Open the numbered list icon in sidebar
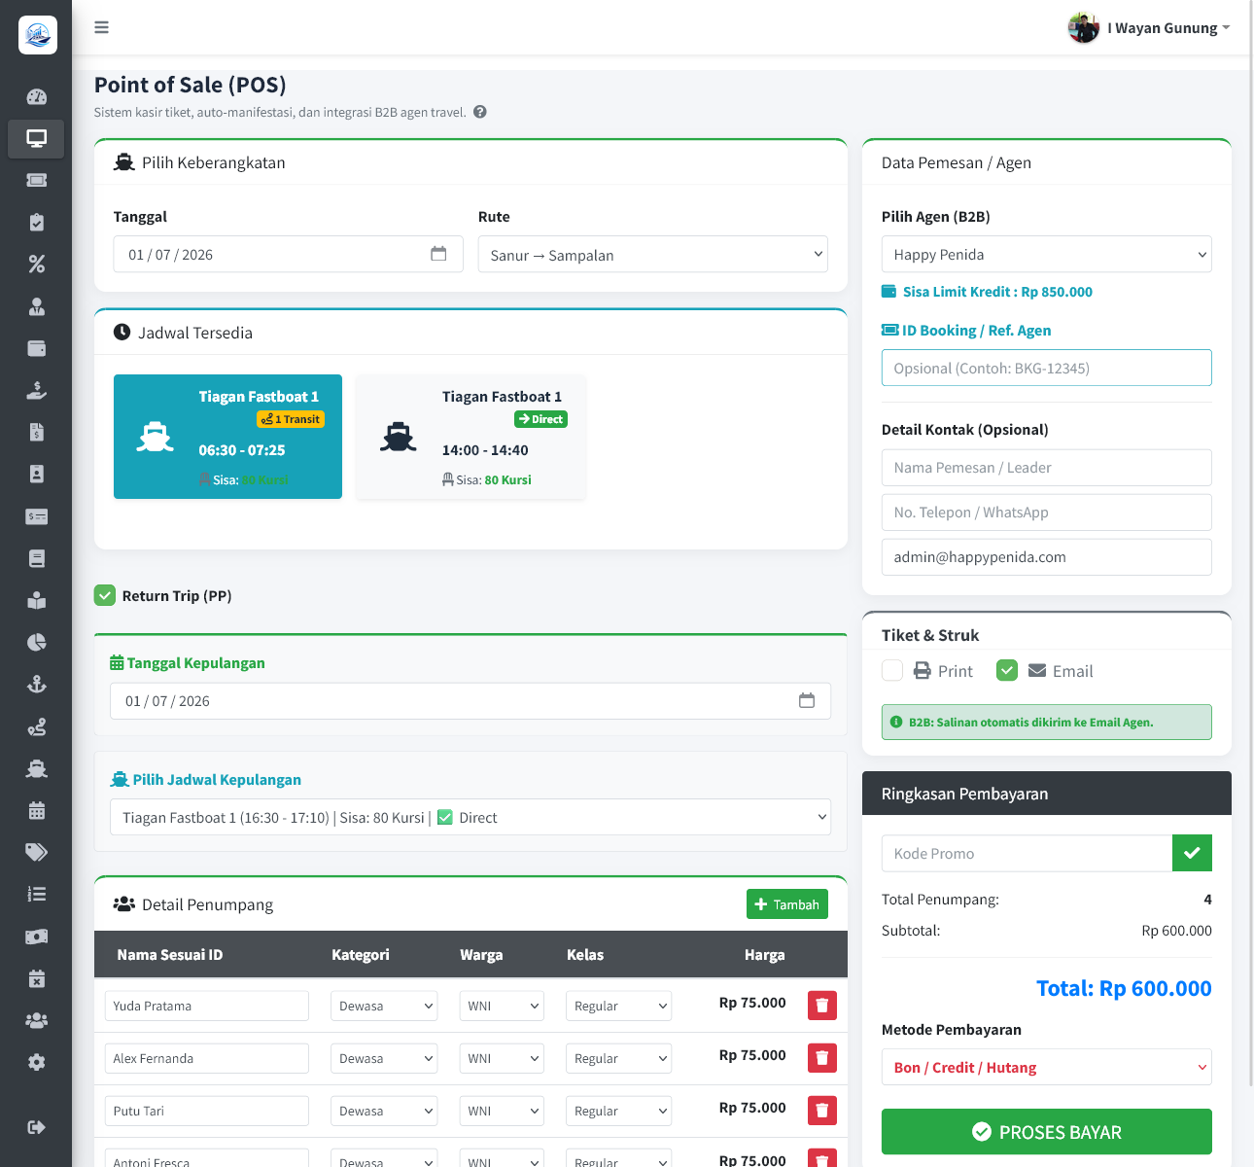The height and width of the screenshot is (1167, 1254). click(x=36, y=894)
